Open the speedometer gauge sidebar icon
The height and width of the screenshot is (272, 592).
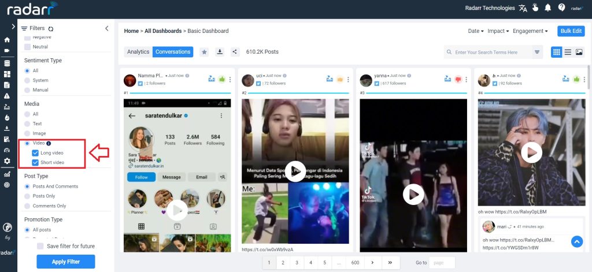click(7, 150)
